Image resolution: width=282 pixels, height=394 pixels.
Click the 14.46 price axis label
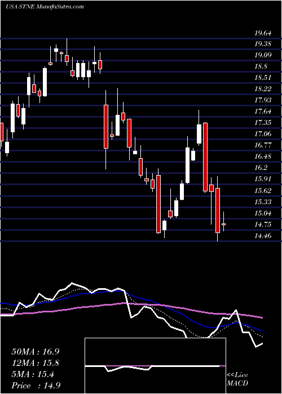[x=263, y=236]
